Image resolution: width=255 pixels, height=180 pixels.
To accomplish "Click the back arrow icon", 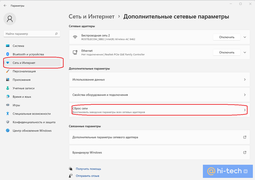I will tap(5, 6).
